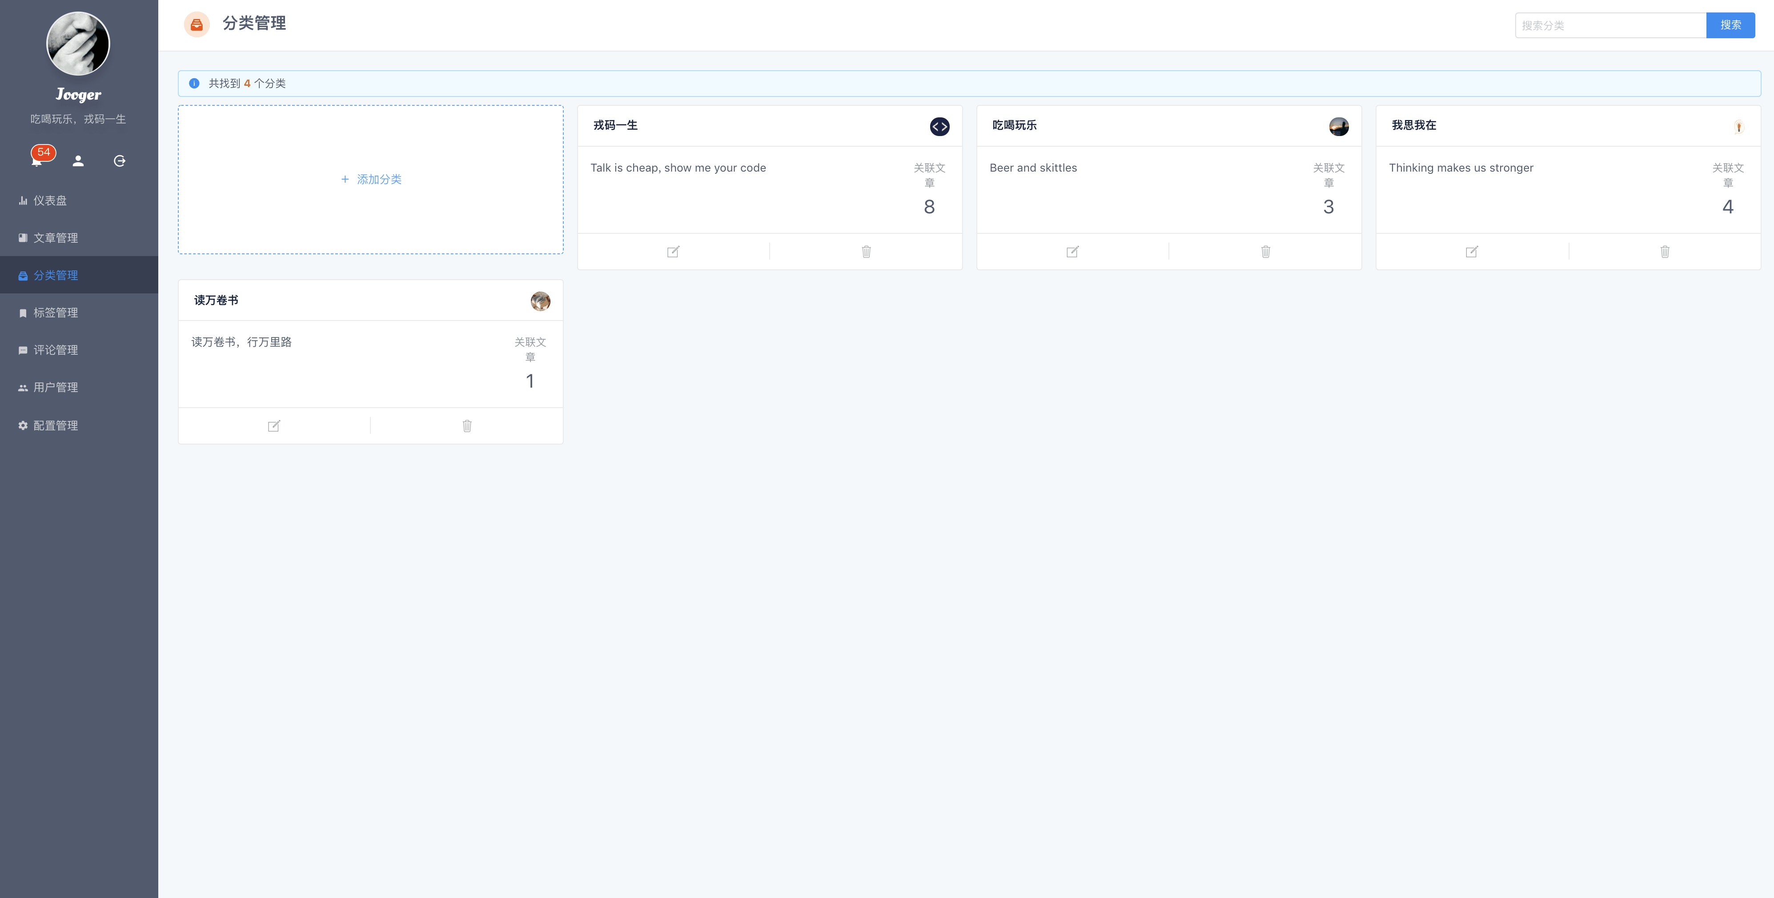Image resolution: width=1774 pixels, height=898 pixels.
Task: Edit the 戎码一生 category
Action: (x=673, y=251)
